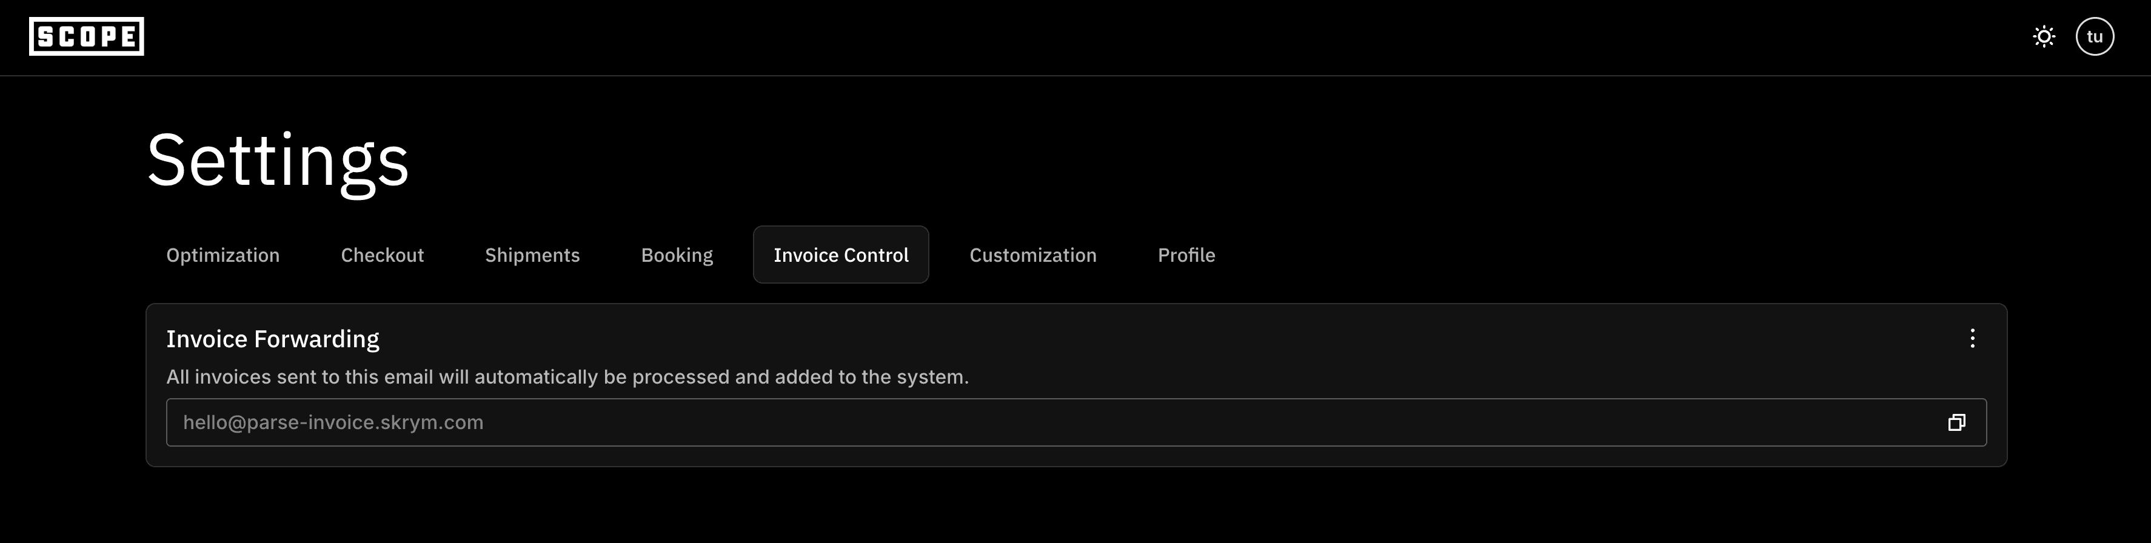This screenshot has width=2151, height=543.
Task: Click the SCOPE logo
Action: (87, 37)
